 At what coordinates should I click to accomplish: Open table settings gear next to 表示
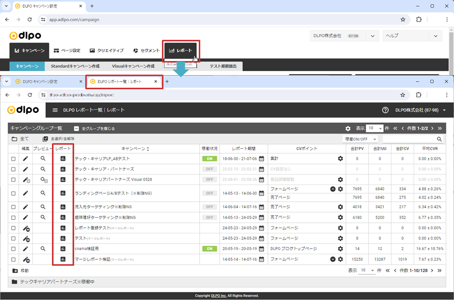point(348,129)
